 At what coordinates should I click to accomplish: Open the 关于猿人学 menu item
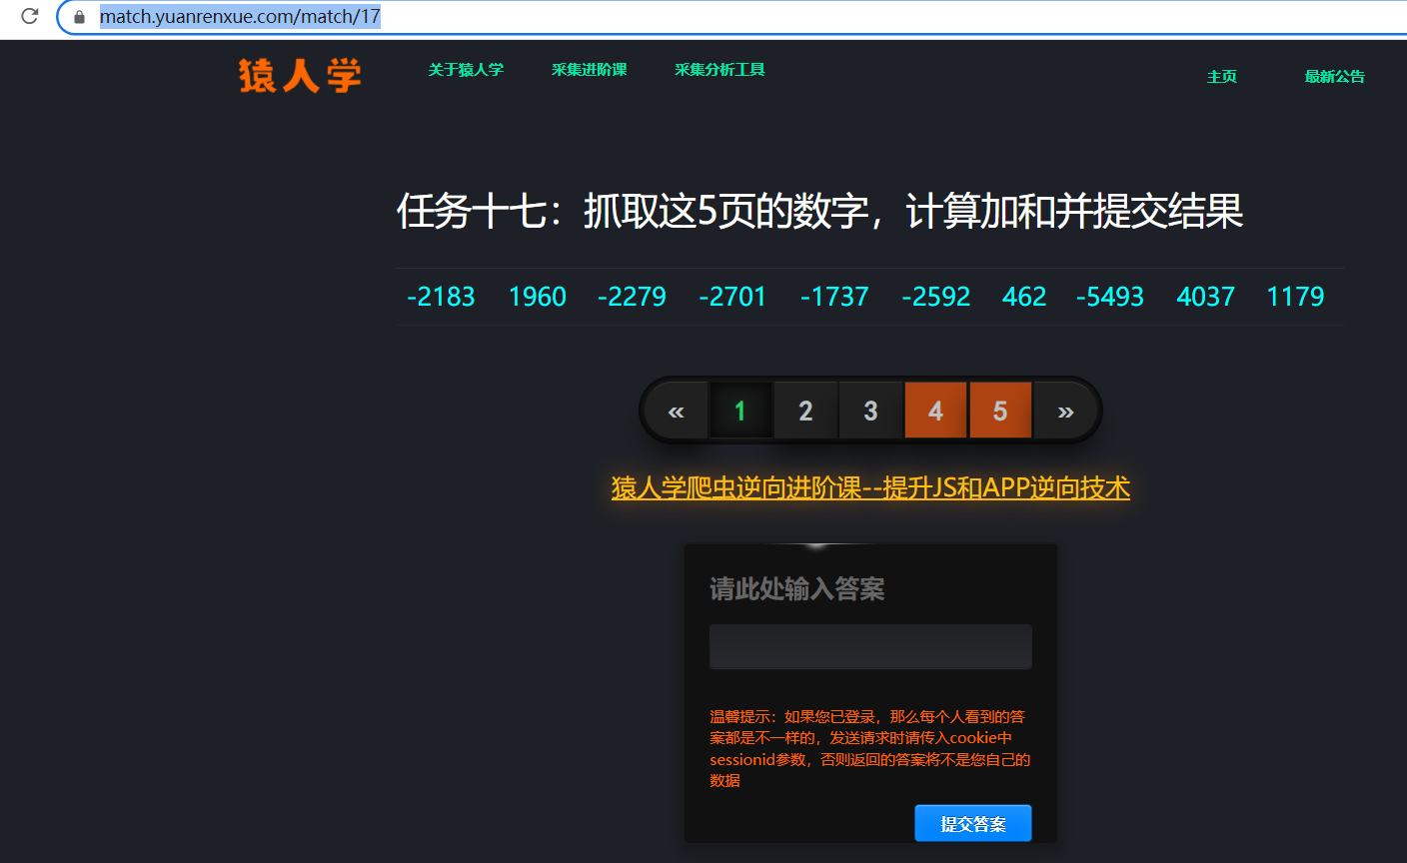pyautogui.click(x=466, y=70)
